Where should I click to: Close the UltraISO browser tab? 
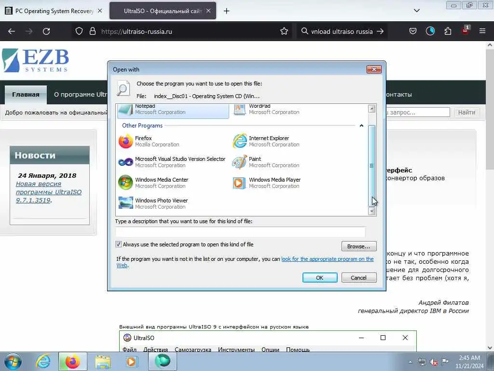208,11
